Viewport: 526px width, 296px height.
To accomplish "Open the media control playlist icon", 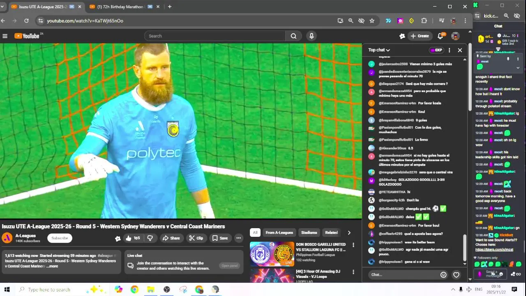I will coord(441,21).
